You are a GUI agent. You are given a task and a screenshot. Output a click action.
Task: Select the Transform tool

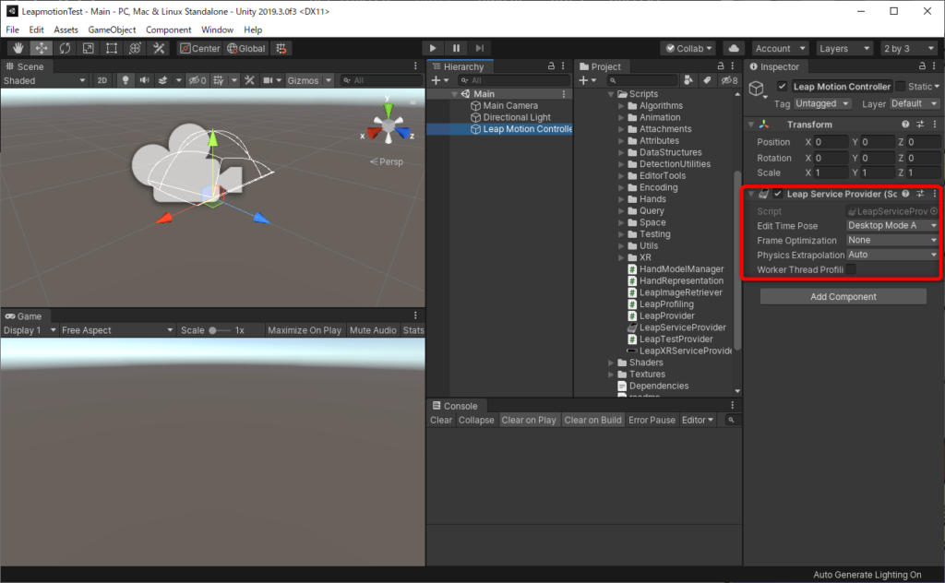135,48
